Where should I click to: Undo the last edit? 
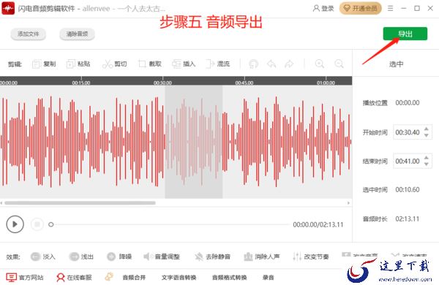click(271, 64)
